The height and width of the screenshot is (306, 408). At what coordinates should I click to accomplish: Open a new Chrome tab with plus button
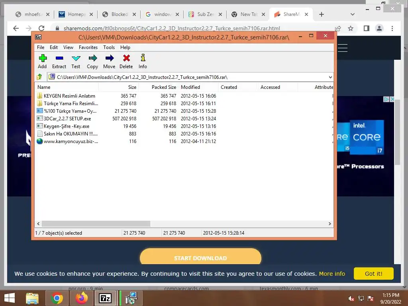[x=322, y=14]
